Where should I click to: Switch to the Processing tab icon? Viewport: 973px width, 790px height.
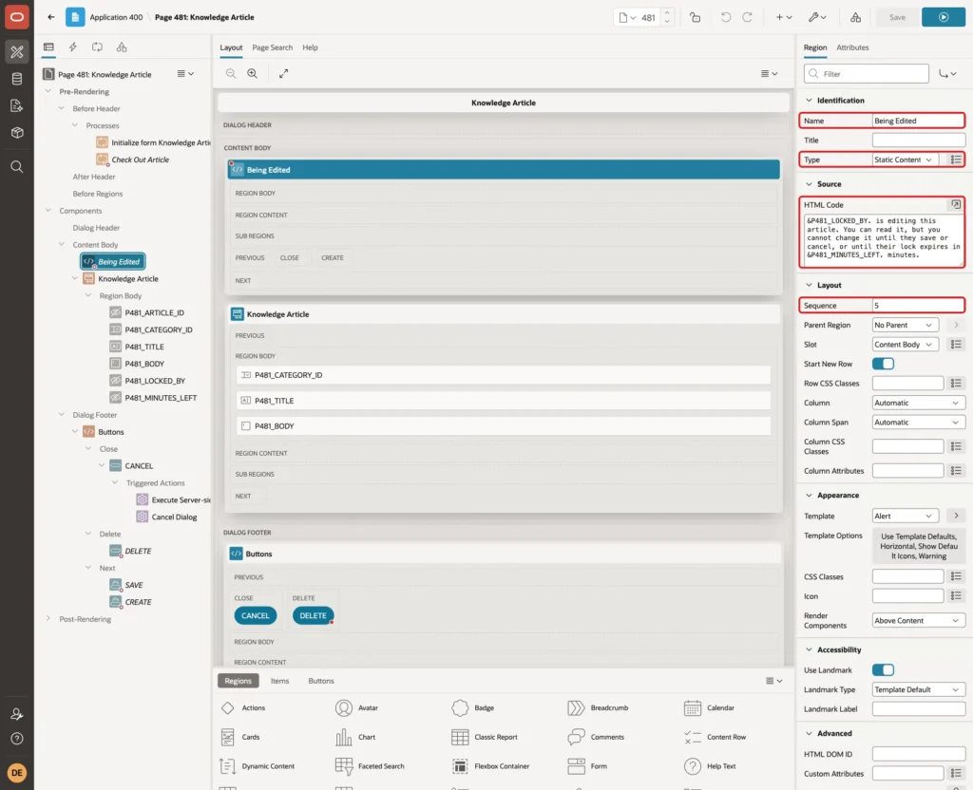(x=98, y=47)
